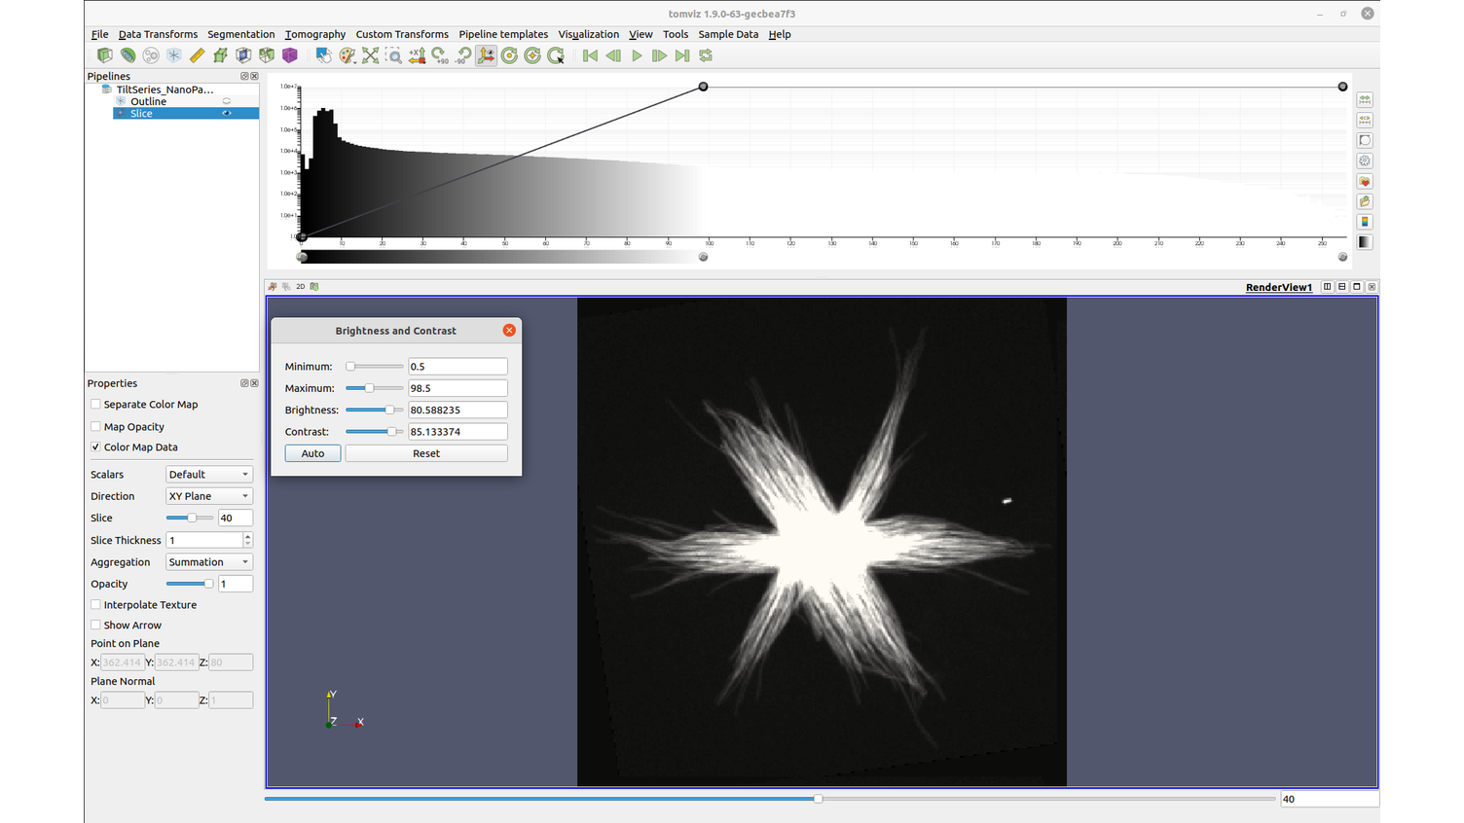This screenshot has width=1464, height=823.
Task: Open the color map editor palette icon
Action: [348, 55]
